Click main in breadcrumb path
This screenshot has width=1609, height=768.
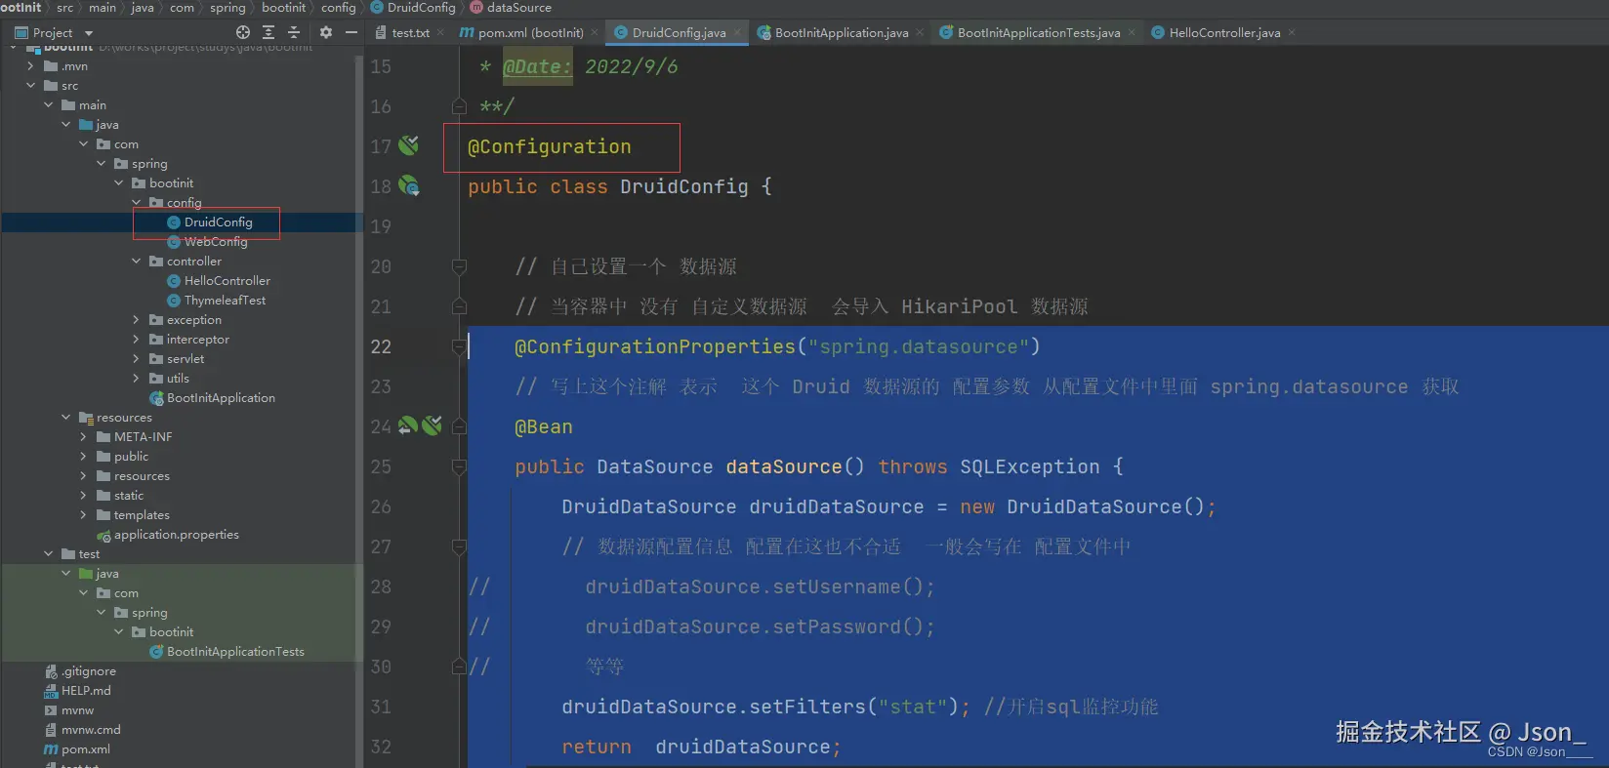click(103, 8)
